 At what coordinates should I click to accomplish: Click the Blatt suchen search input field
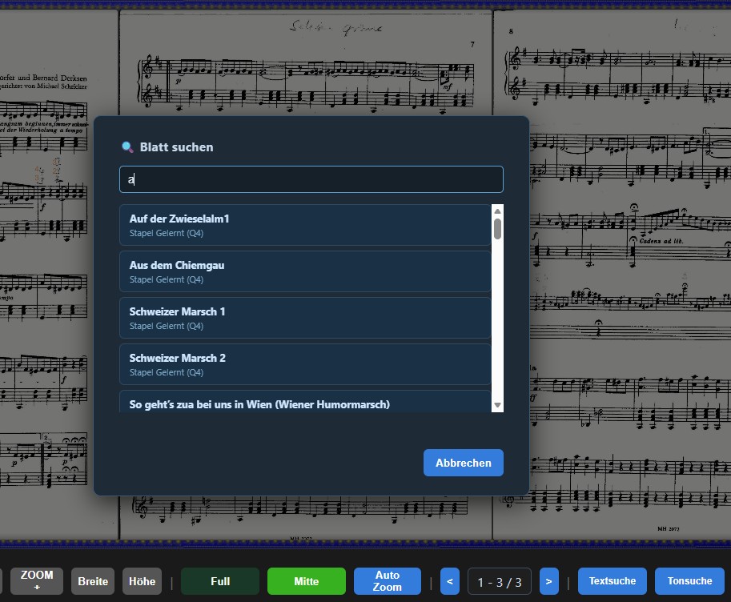click(x=311, y=179)
